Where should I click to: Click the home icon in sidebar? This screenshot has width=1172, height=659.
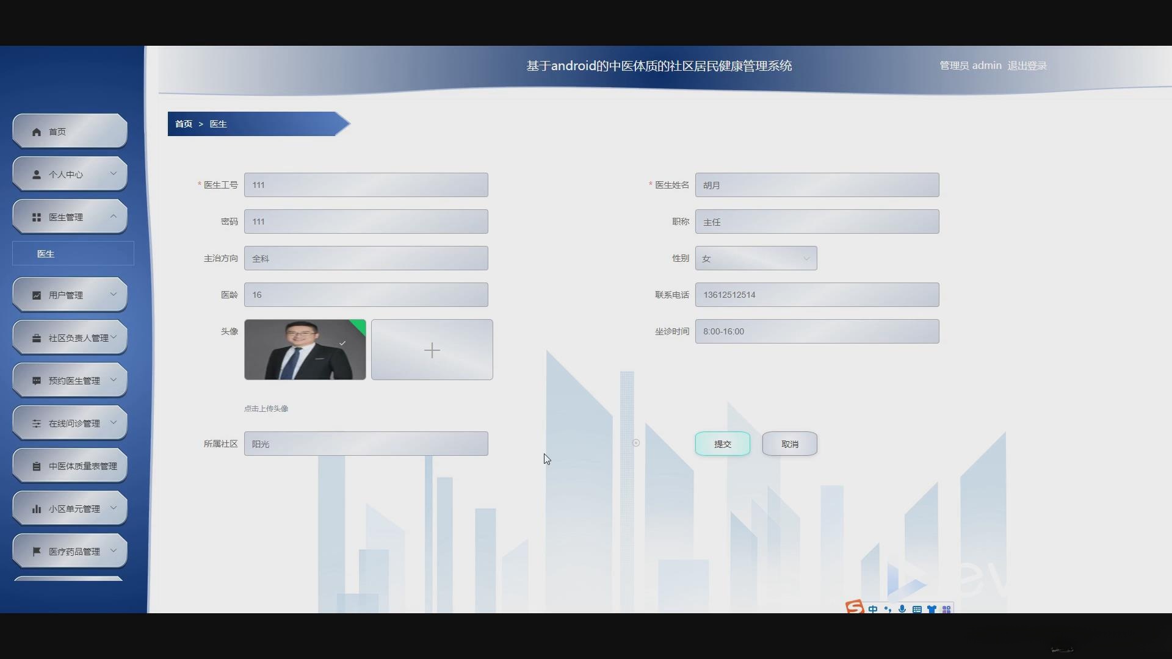(x=37, y=132)
